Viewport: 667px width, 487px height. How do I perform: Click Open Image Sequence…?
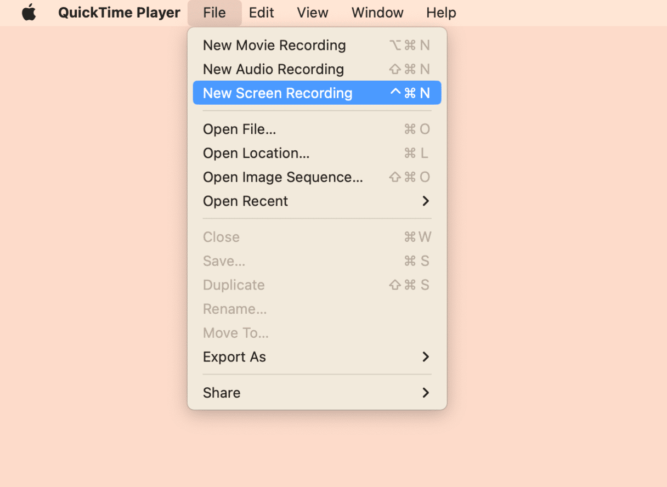[282, 178]
